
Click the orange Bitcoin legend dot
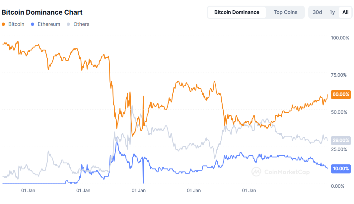[4, 24]
